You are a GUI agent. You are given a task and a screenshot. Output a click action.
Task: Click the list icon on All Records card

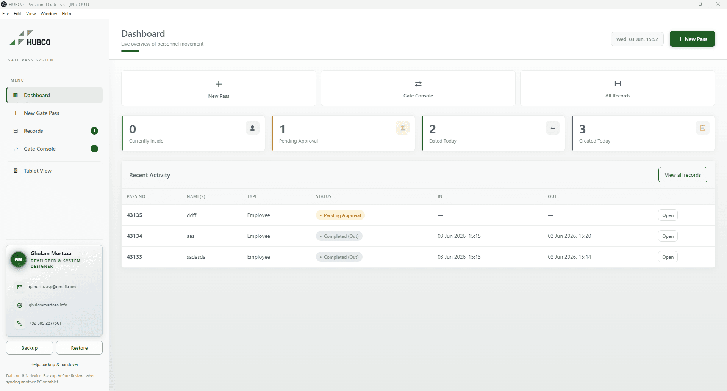[x=618, y=84]
